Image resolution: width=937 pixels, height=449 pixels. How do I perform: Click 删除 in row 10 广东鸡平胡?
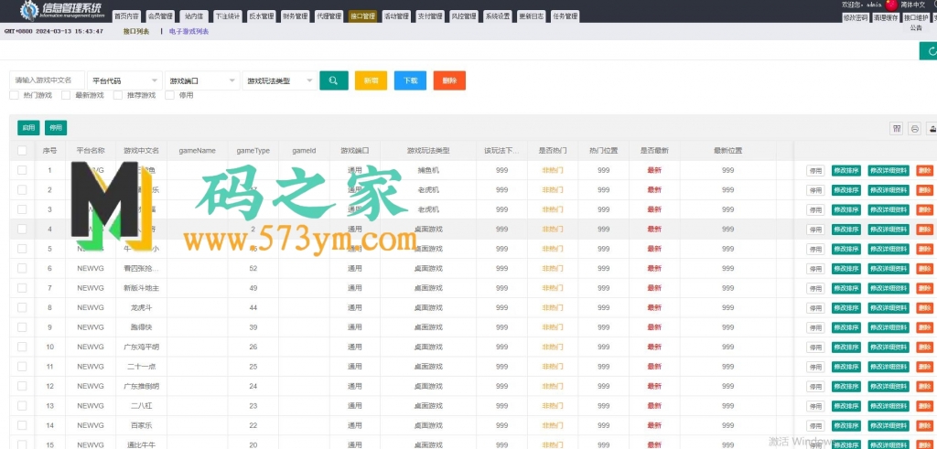tap(924, 347)
